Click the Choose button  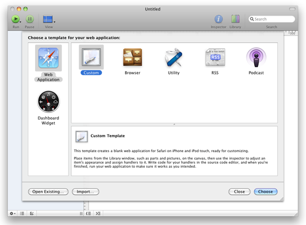point(265,192)
